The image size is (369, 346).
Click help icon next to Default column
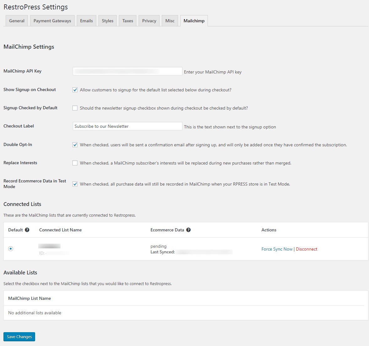point(27,230)
